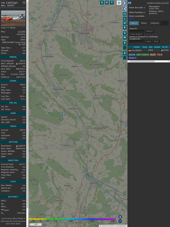Click the R map button

(x=125, y=53)
